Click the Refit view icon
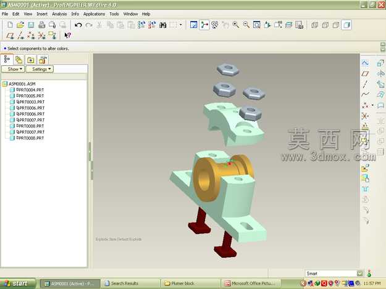This screenshot has width=386, height=289. [256, 25]
